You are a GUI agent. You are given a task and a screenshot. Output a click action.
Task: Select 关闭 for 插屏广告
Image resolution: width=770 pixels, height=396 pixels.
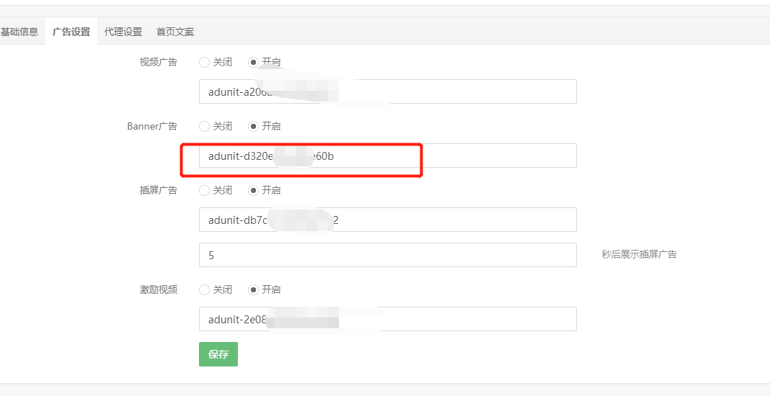pyautogui.click(x=204, y=191)
